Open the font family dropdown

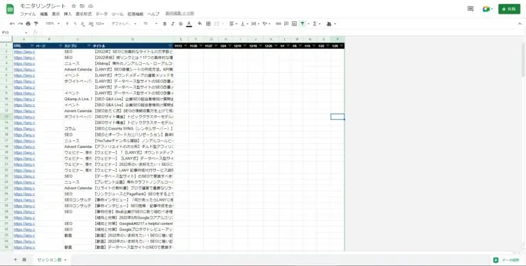124,24
